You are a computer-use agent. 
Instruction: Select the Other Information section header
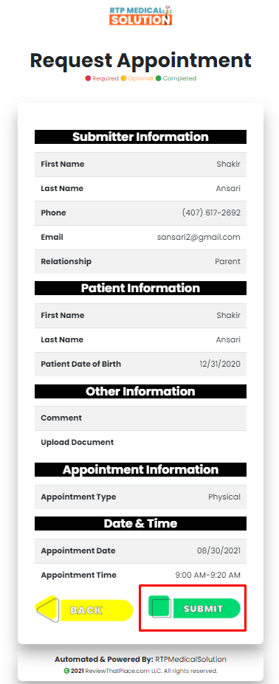click(x=140, y=391)
